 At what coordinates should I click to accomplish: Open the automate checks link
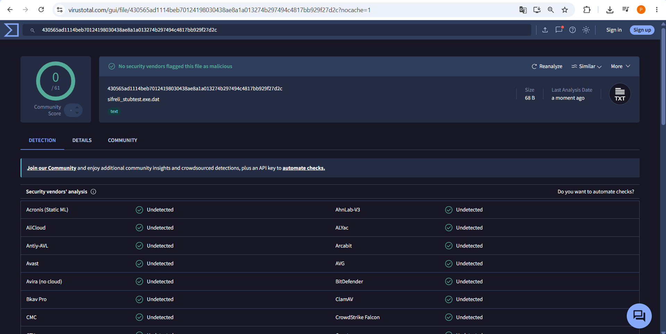[304, 168]
